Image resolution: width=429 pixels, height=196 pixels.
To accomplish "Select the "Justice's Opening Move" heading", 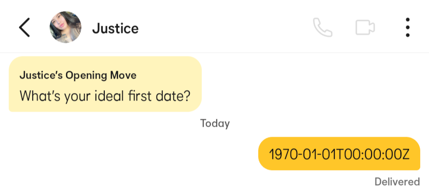I will click(78, 76).
